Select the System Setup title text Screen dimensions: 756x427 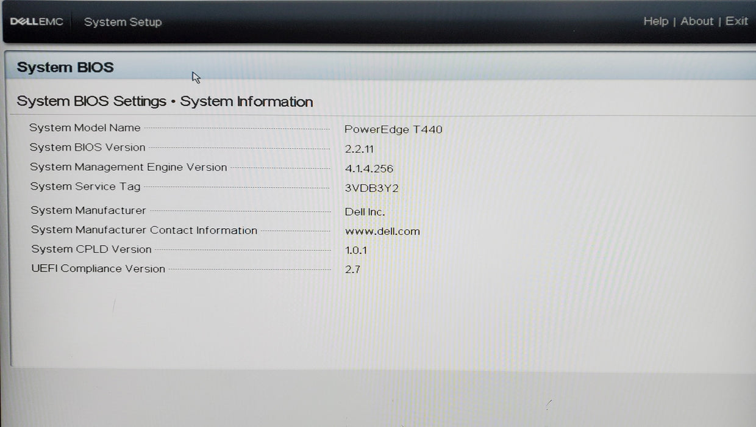(x=123, y=22)
